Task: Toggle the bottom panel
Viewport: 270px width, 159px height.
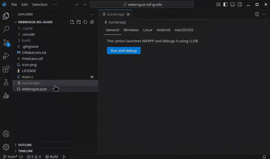Action: 233,4
